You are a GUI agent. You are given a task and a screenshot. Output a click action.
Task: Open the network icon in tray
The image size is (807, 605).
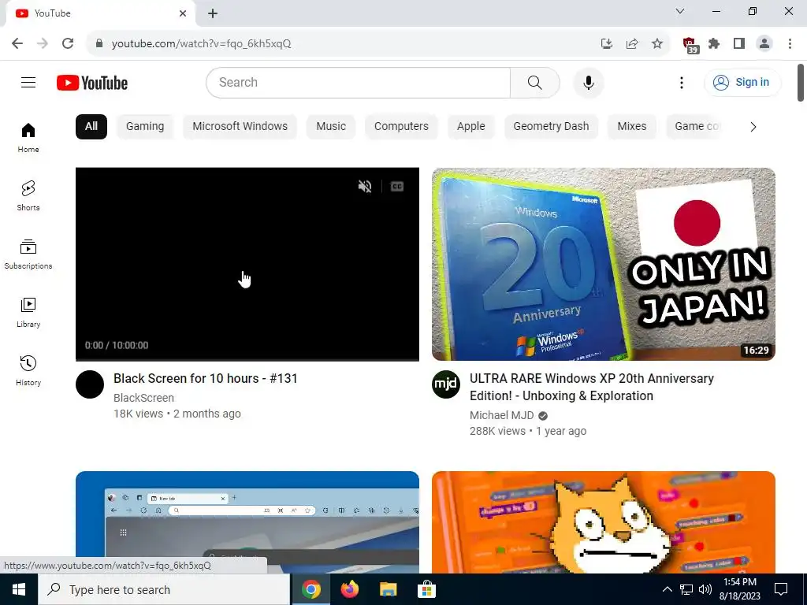[x=686, y=589]
